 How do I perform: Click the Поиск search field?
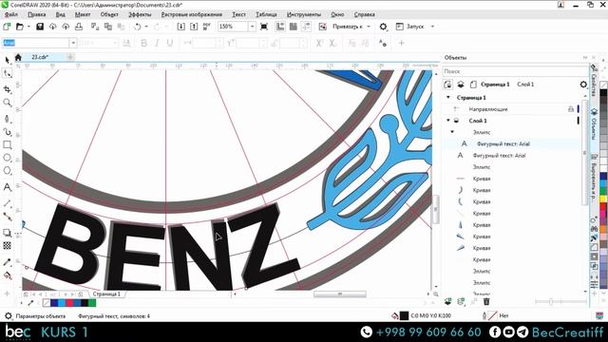point(515,71)
